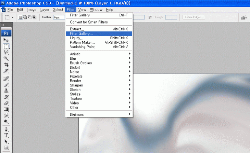The height and width of the screenshot is (153, 250).
Task: Expand the Noise filter submenu
Action: click(x=99, y=72)
